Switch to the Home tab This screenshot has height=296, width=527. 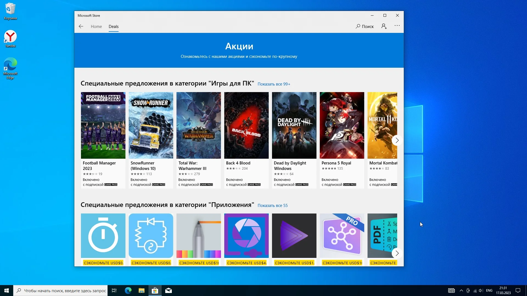click(x=96, y=27)
